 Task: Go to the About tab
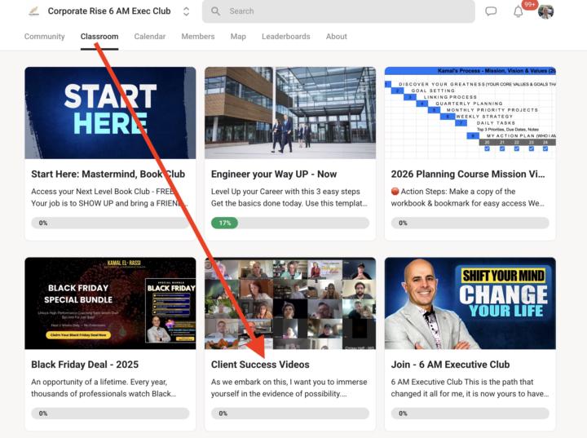tap(336, 37)
